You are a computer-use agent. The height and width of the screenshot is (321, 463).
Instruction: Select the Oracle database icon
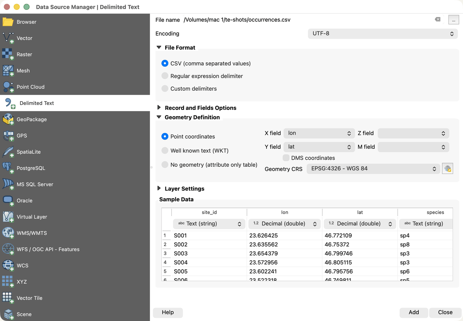coord(8,201)
